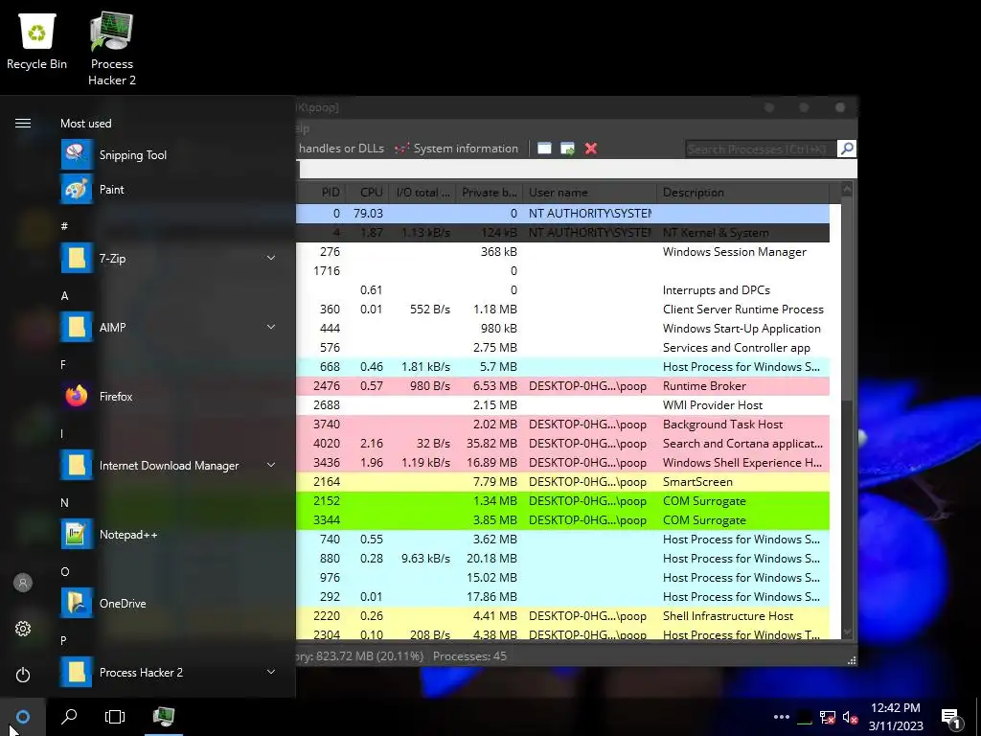Click Processes: 45 in status bar
981x736 pixels.
tap(469, 655)
